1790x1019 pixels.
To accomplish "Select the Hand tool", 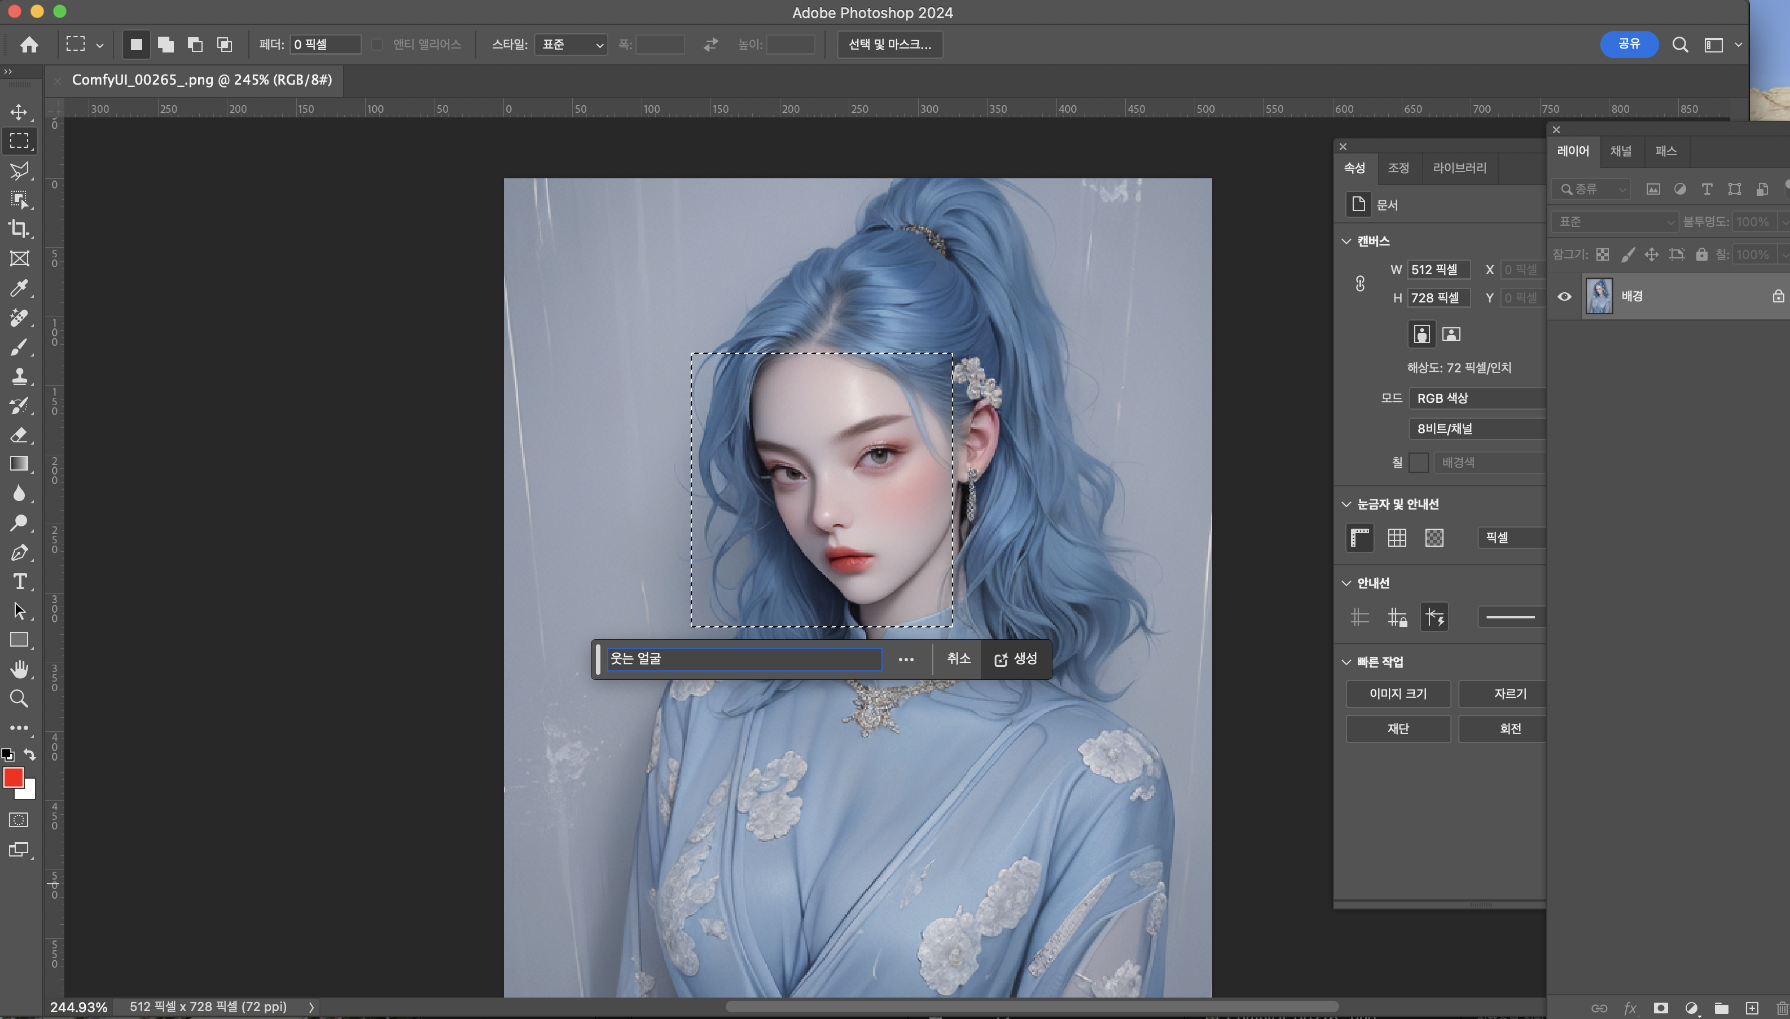I will click(x=19, y=669).
